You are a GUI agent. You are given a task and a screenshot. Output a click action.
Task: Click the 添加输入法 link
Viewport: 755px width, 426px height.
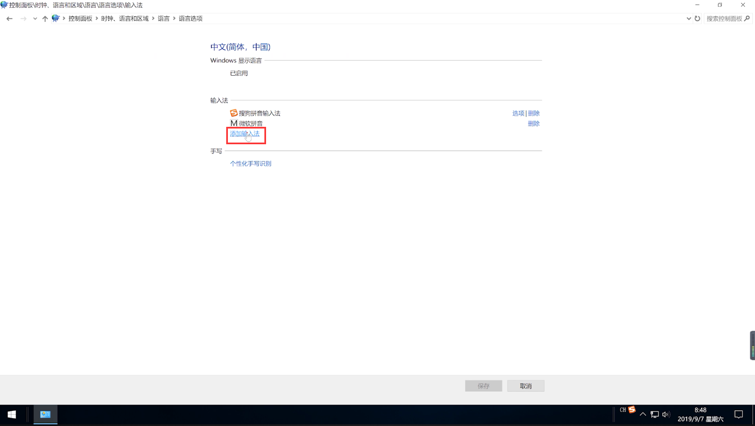click(x=245, y=134)
